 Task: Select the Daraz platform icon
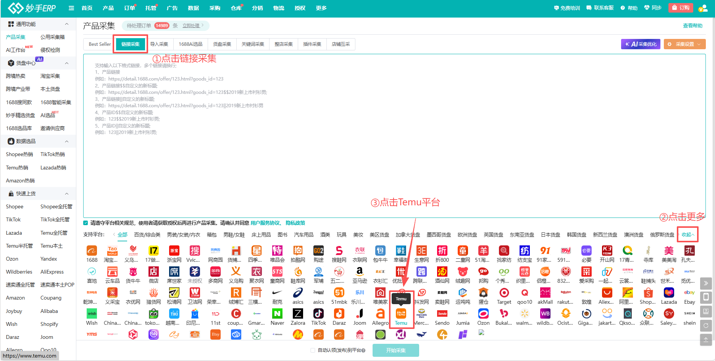(x=339, y=314)
